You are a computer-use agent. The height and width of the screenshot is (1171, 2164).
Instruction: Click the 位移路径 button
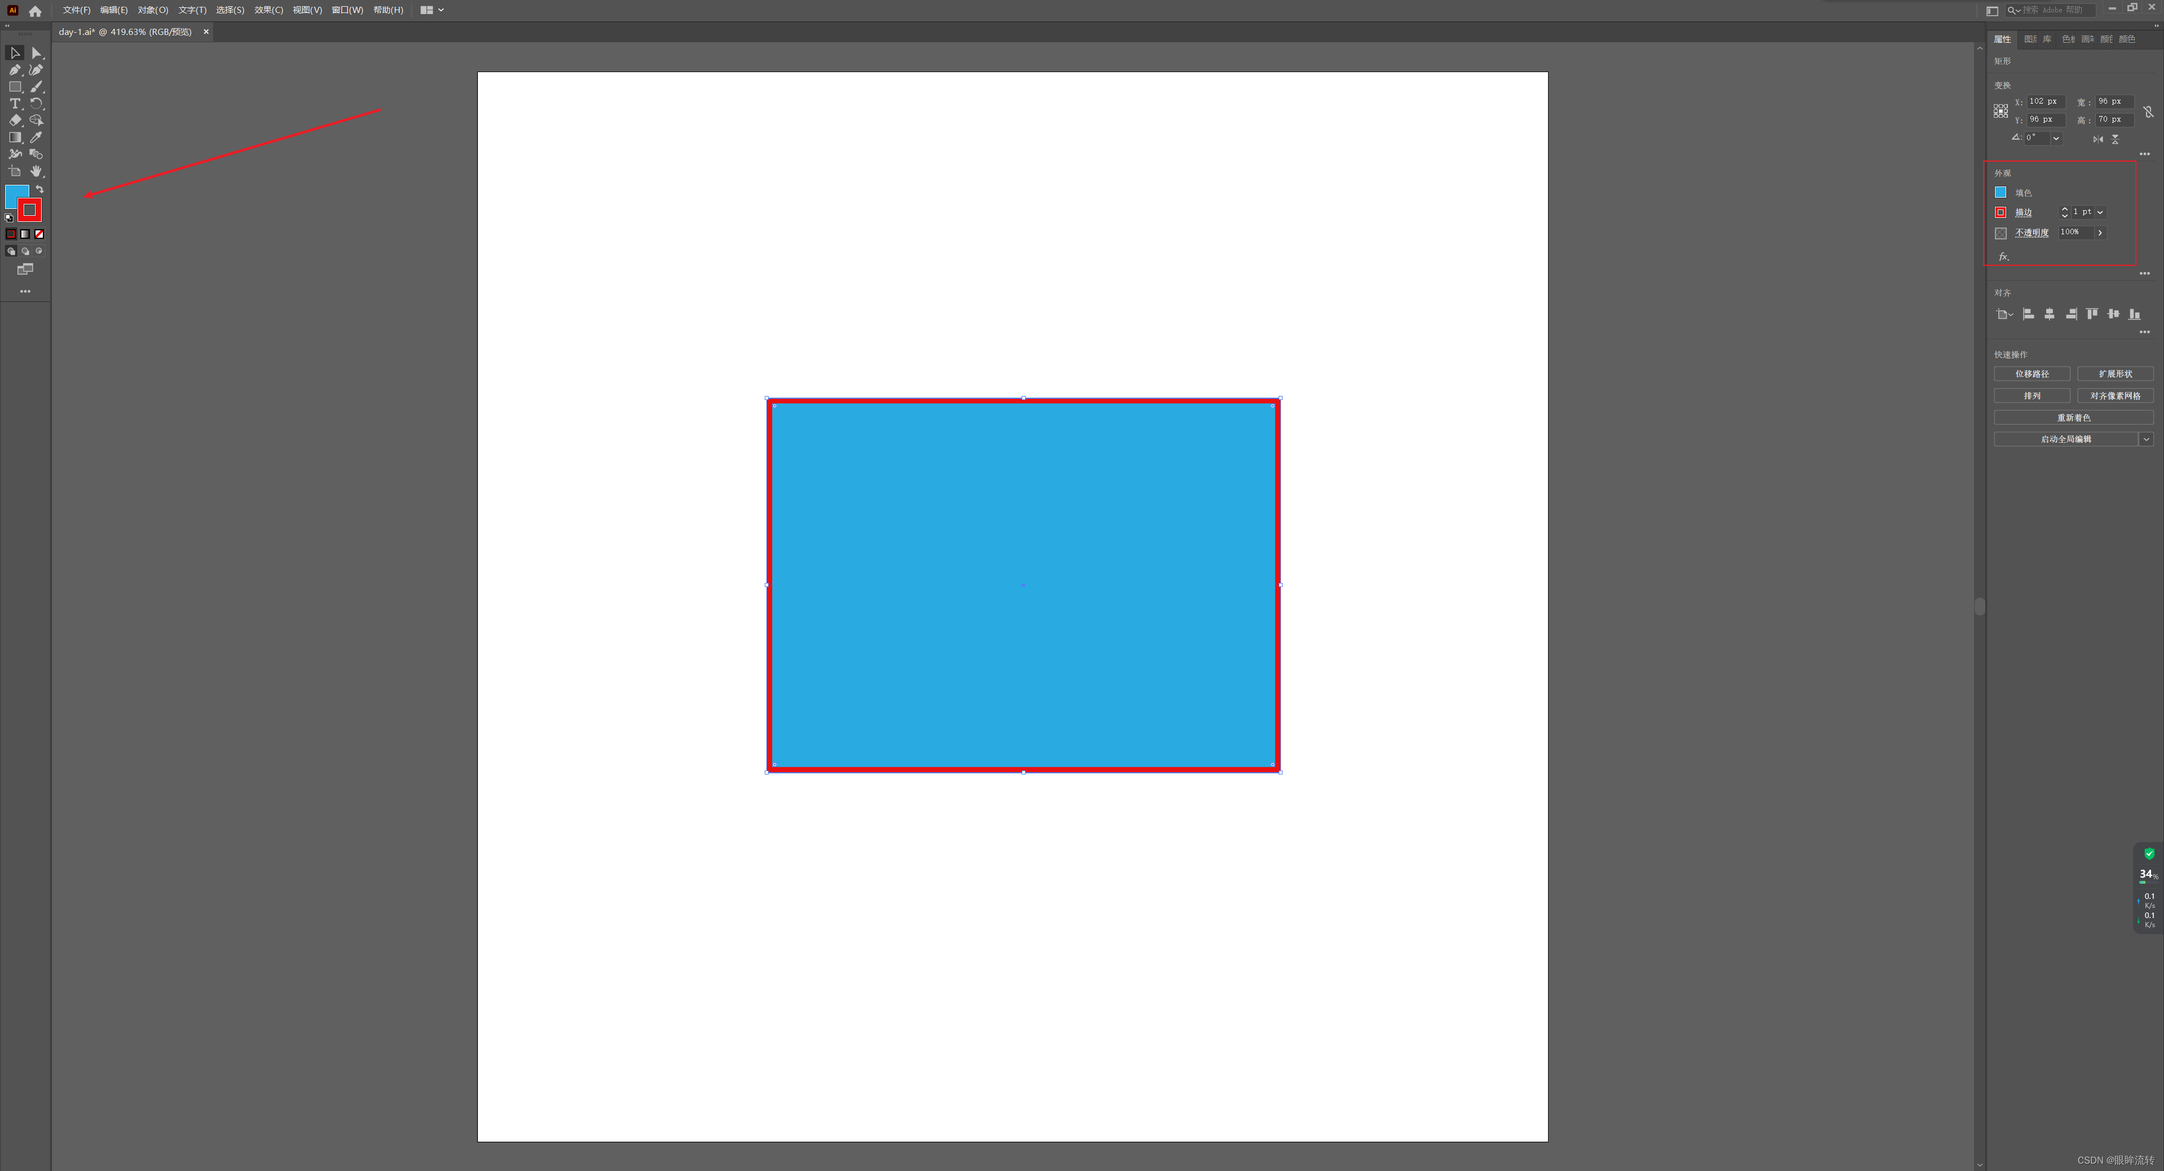click(2031, 373)
